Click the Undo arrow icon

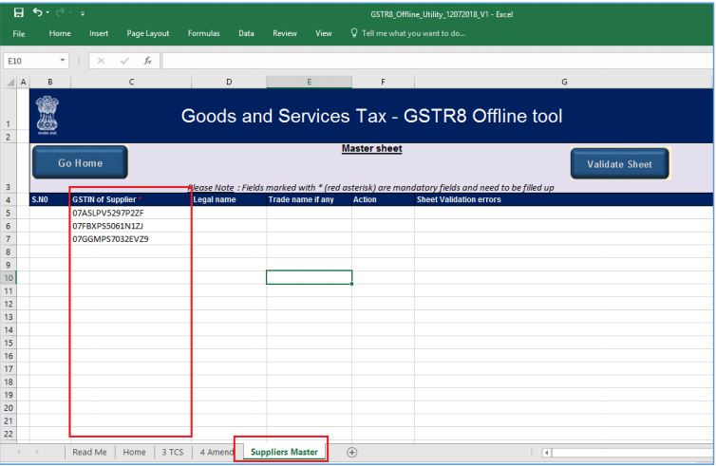[x=37, y=12]
